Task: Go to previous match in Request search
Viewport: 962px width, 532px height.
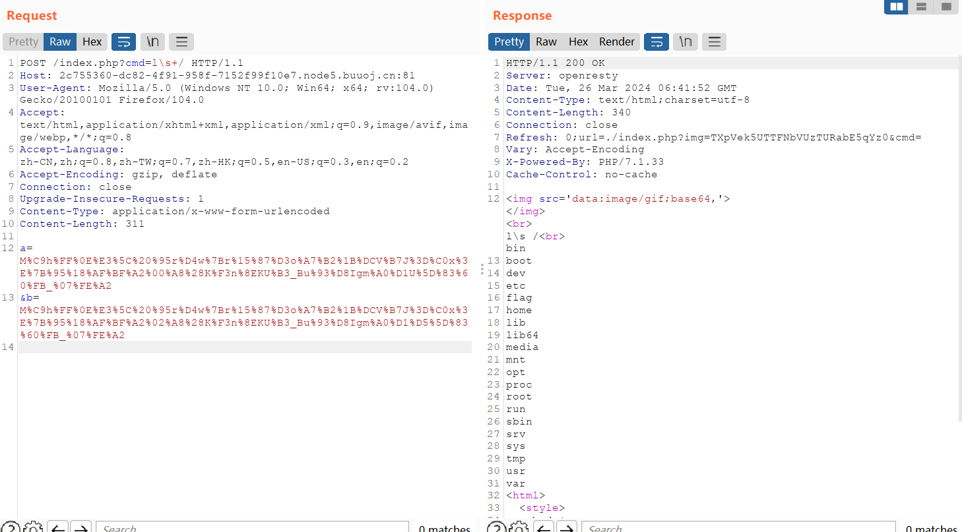Action: [58, 528]
